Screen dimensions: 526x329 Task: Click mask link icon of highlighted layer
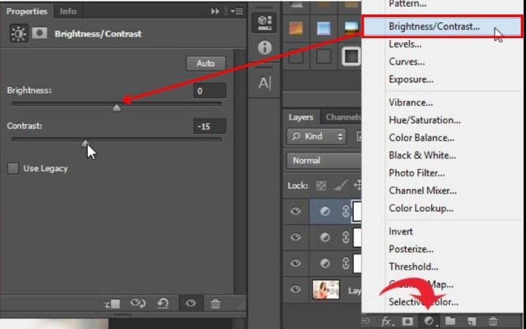(346, 211)
